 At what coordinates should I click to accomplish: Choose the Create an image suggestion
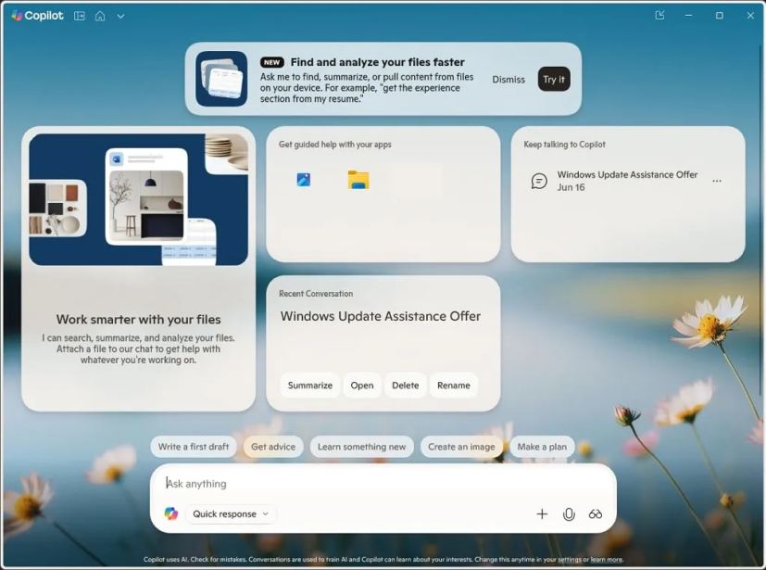(461, 447)
